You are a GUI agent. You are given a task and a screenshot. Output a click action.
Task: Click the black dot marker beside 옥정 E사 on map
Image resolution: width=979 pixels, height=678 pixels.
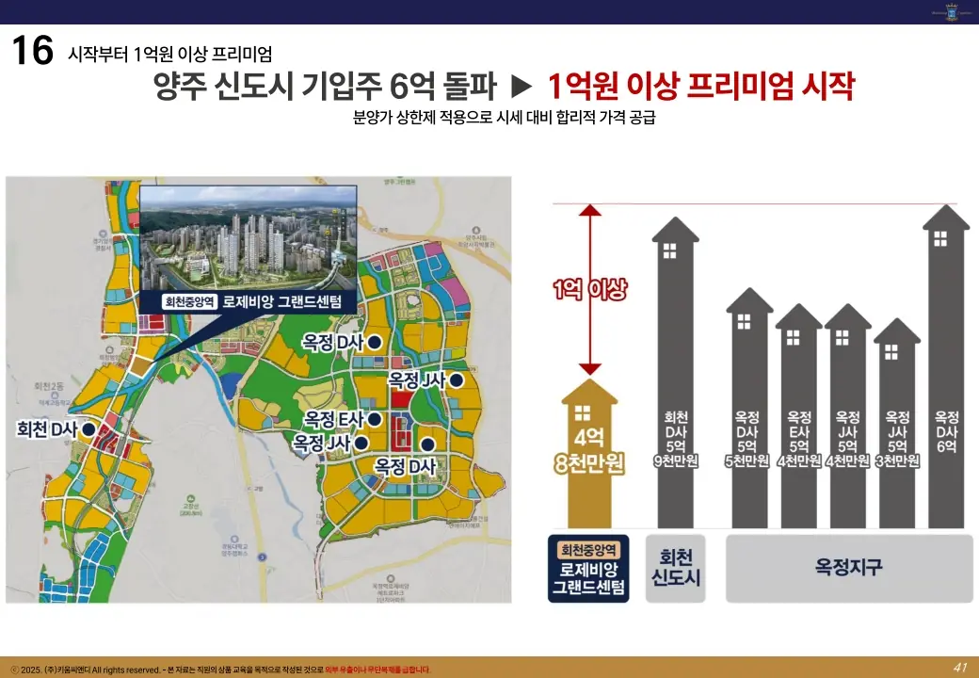374,419
